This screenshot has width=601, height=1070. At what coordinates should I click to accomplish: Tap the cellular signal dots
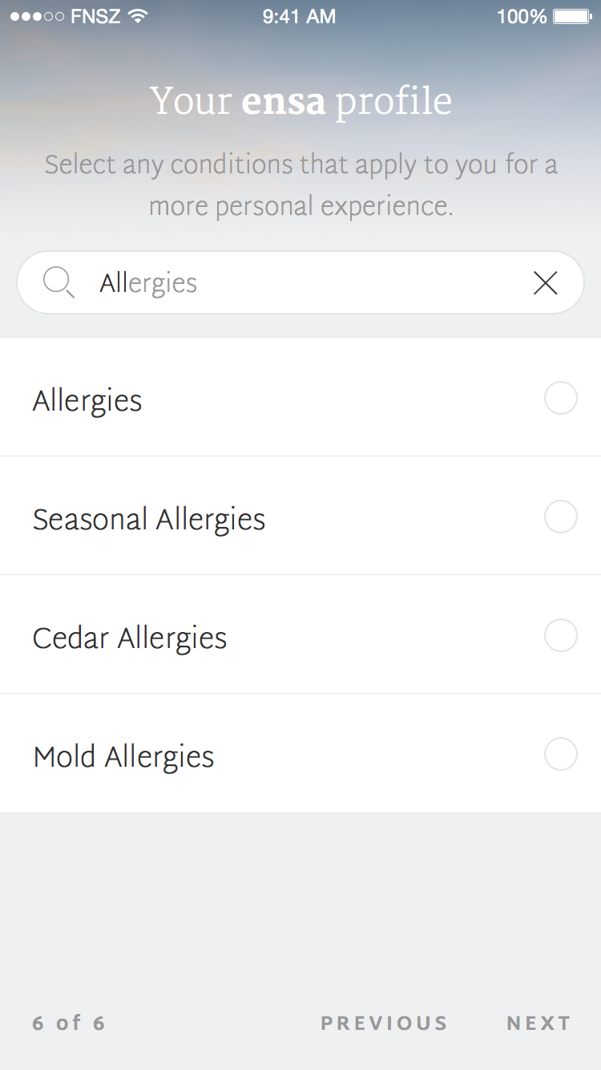(x=37, y=17)
